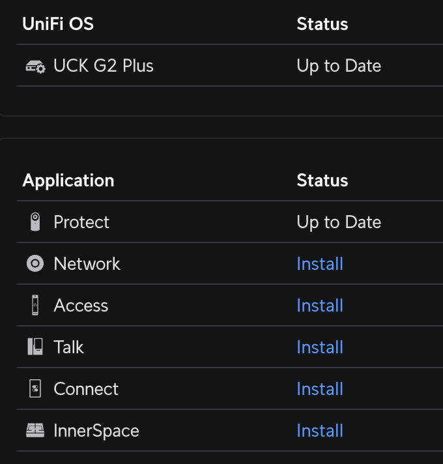Click Protect's Up to Date status

(339, 222)
